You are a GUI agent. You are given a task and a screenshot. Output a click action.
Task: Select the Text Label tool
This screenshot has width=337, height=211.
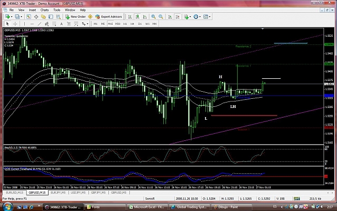point(69,24)
